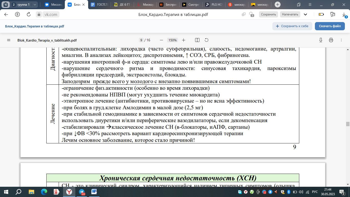Open File Explorer from taskbar

tap(31, 192)
